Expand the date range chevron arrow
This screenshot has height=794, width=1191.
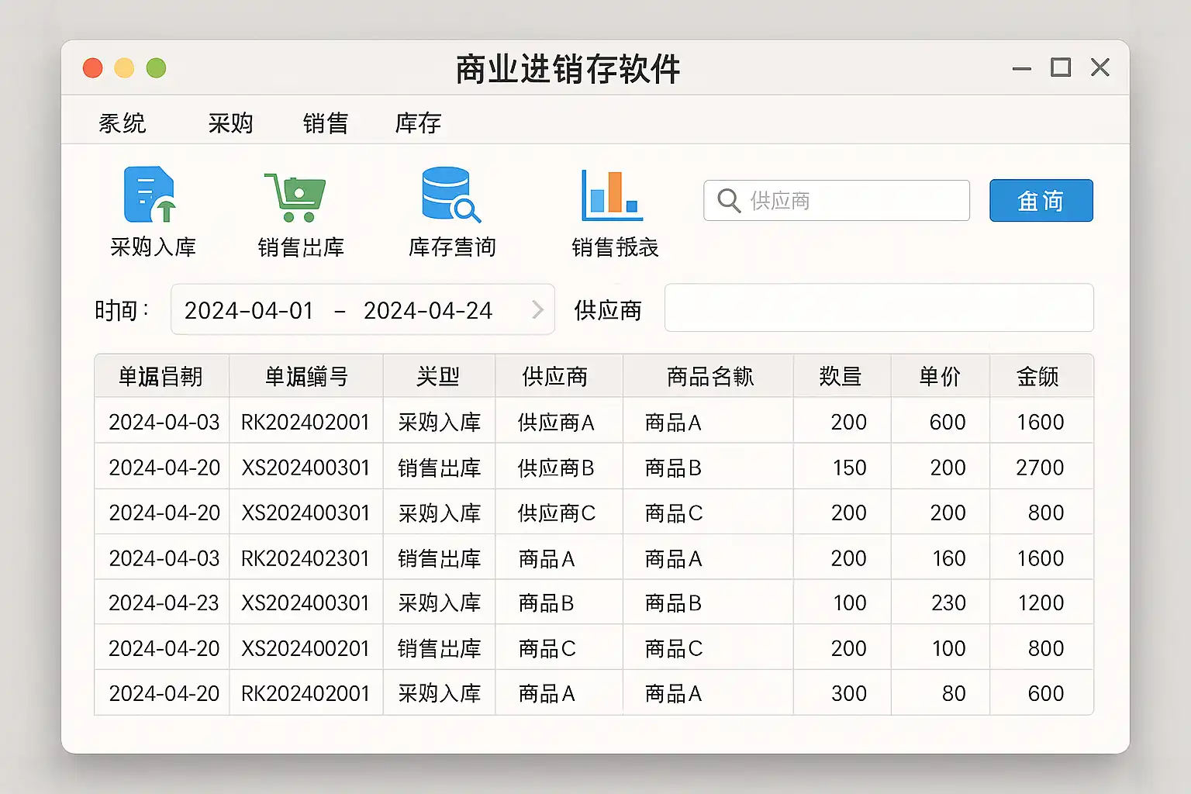tap(537, 310)
